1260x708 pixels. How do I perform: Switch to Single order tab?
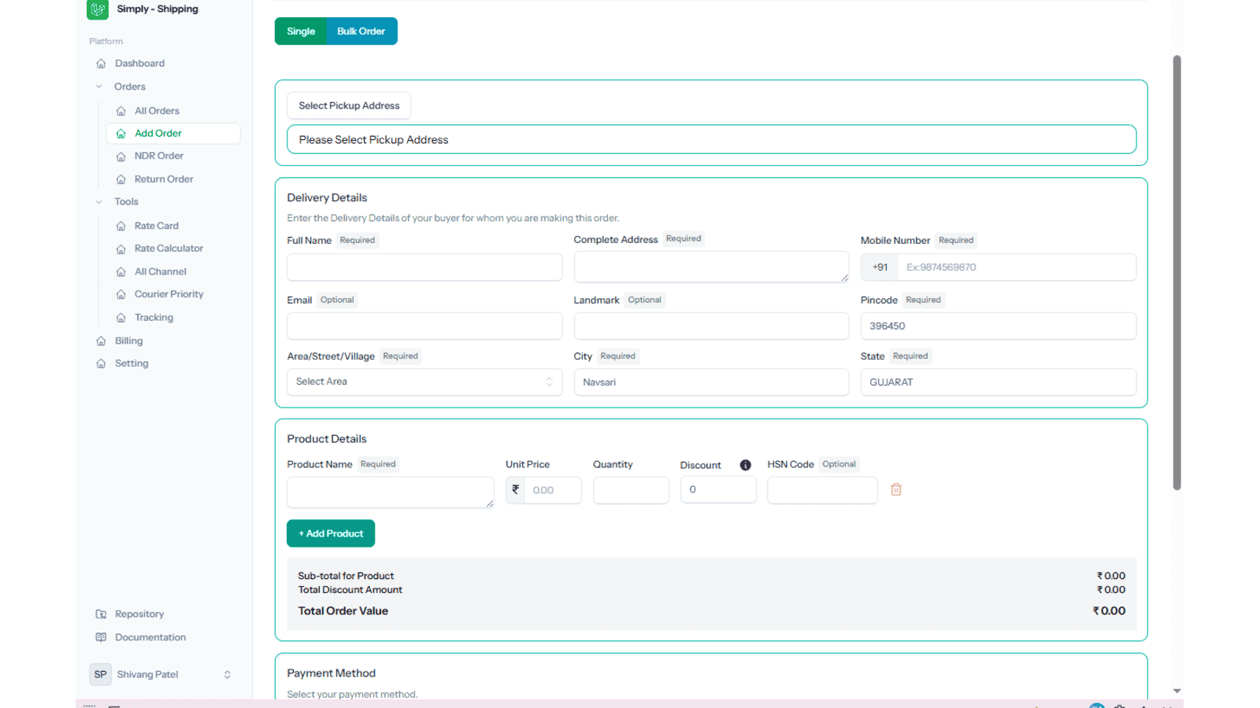(301, 31)
